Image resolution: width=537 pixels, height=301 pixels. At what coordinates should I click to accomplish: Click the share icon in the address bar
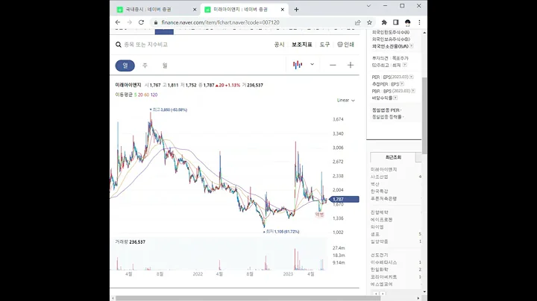pyautogui.click(x=357, y=22)
